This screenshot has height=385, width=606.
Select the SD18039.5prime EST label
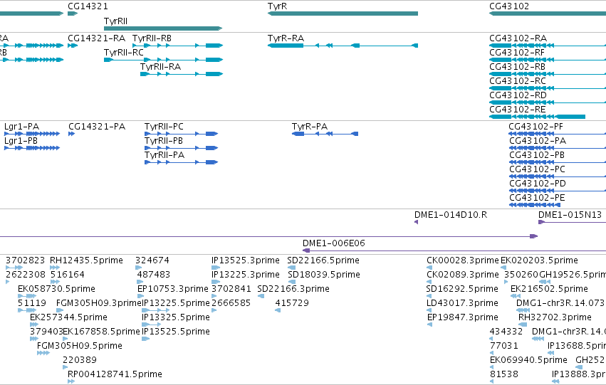(x=324, y=275)
